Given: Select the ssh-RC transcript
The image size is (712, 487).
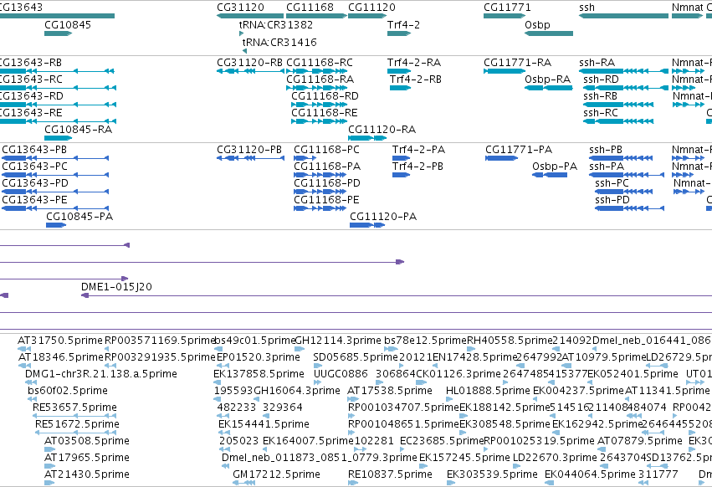Looking at the screenshot, I should (x=618, y=121).
